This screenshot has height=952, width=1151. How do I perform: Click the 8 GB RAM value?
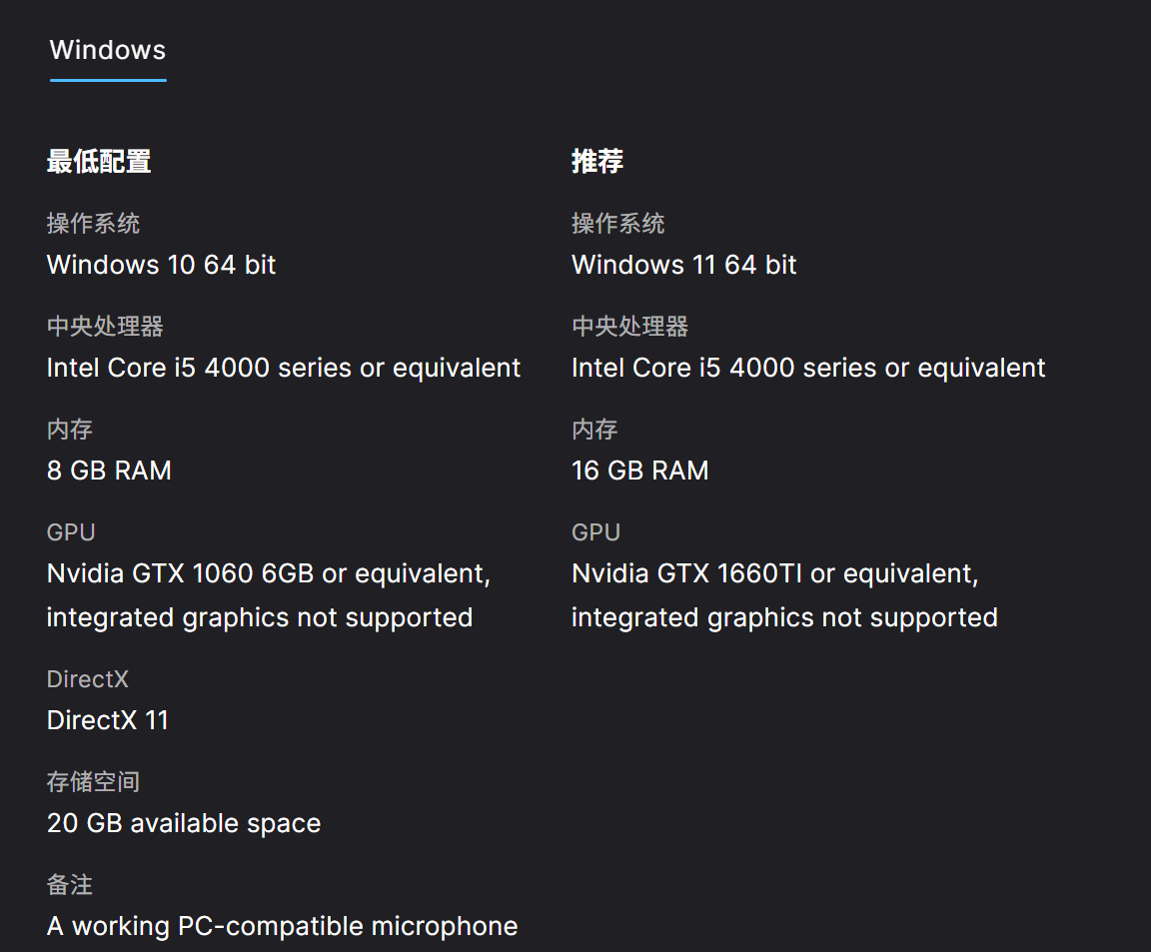(x=109, y=471)
